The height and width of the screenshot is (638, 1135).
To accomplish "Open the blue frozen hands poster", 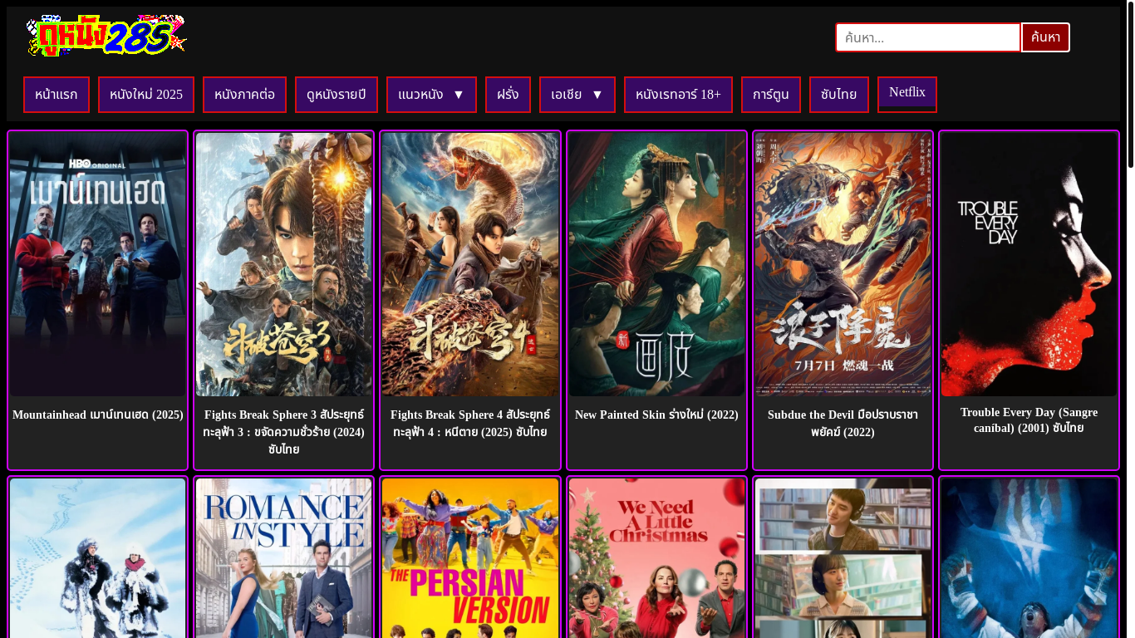I will [x=1029, y=558].
